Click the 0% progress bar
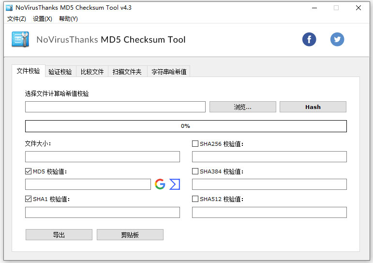This screenshot has width=373, height=263. click(x=186, y=126)
